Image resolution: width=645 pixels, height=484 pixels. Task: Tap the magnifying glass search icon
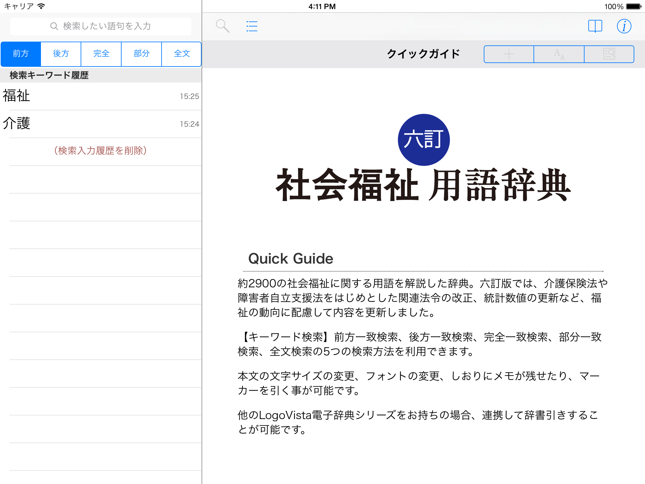222,26
